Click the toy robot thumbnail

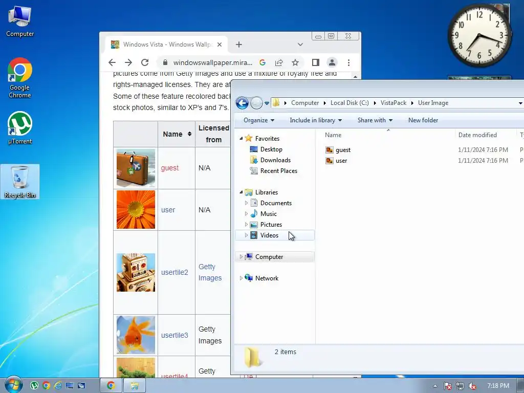[x=136, y=272]
